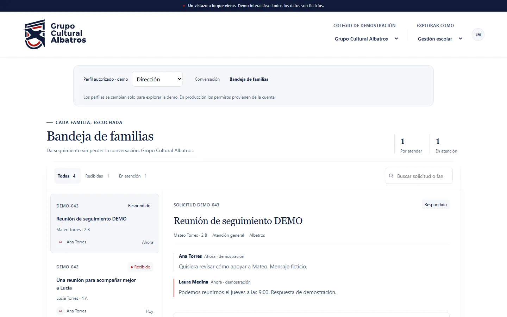The height and width of the screenshot is (317, 507).
Task: Open the DEMO-043 Reunión de seguimiento request card
Action: (105, 223)
